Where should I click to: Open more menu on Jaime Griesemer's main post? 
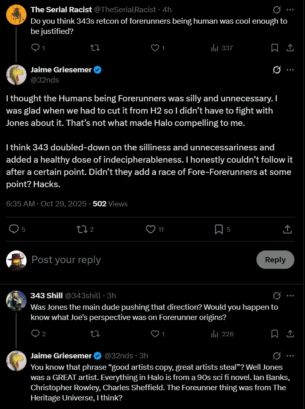click(290, 70)
